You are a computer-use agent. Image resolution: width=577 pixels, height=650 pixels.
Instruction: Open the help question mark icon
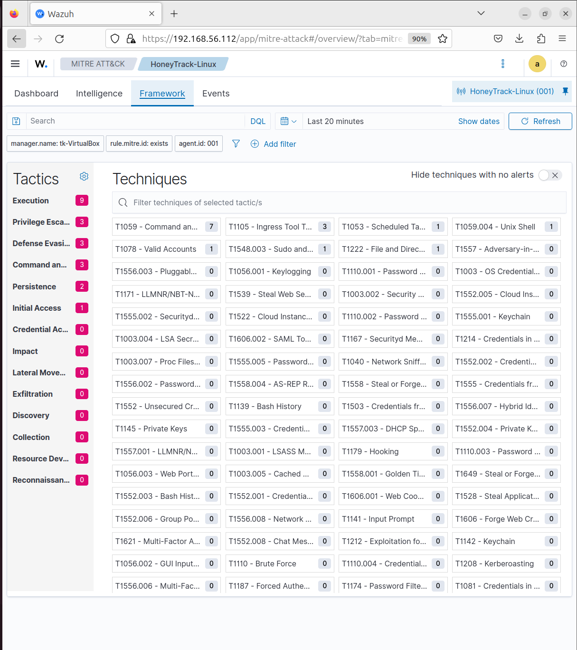[564, 64]
